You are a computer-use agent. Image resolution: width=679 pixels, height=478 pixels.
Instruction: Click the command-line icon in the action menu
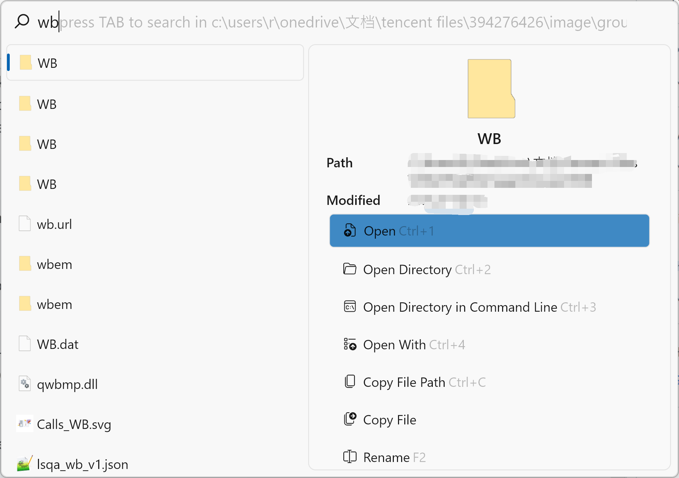click(x=350, y=307)
